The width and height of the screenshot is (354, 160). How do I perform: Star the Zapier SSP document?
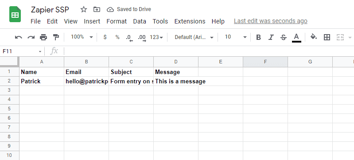coord(84,9)
